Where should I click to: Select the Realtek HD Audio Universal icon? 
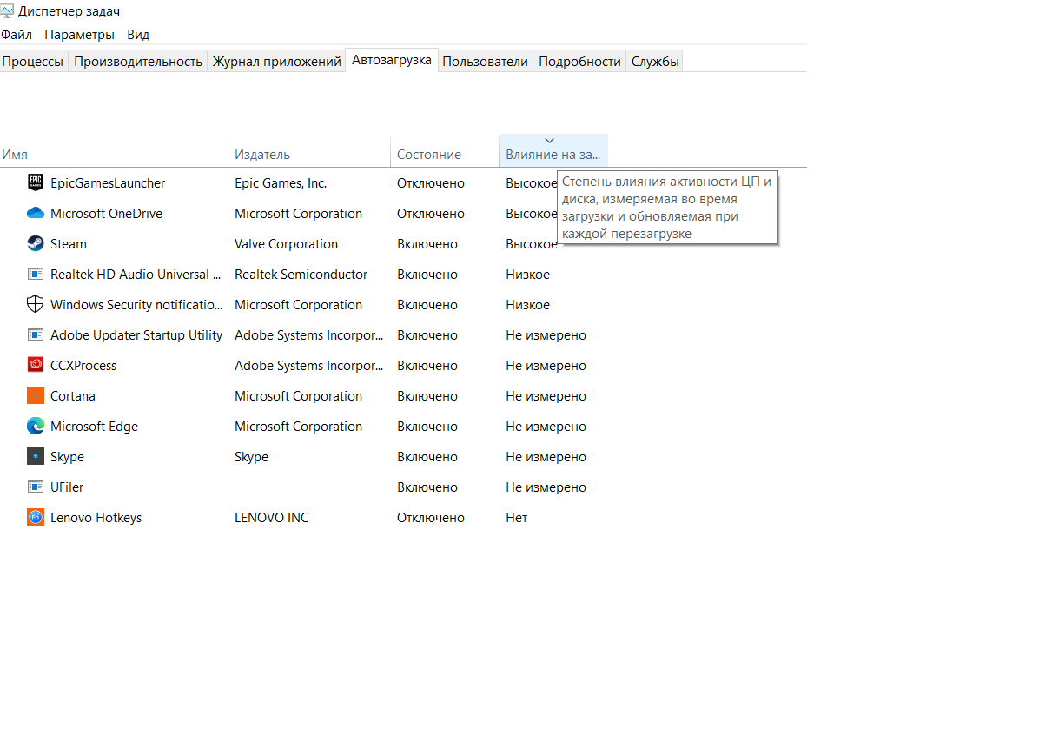click(35, 274)
